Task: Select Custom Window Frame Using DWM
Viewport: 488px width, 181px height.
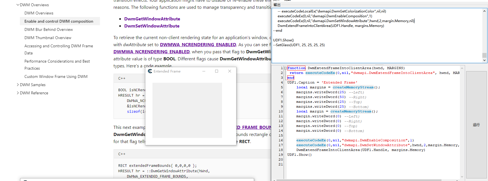Action: click(x=56, y=76)
